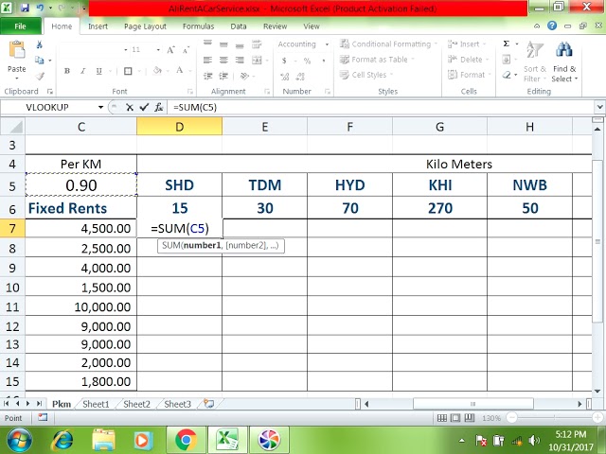The image size is (606, 454).
Task: Click the Decrease Font Size icon
Action: click(x=186, y=50)
